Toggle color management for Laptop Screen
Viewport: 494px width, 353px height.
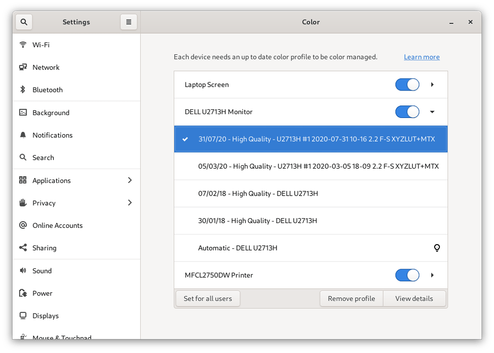click(407, 85)
